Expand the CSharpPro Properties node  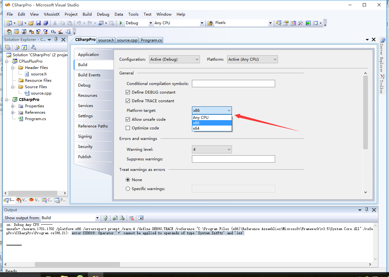click(x=13, y=106)
